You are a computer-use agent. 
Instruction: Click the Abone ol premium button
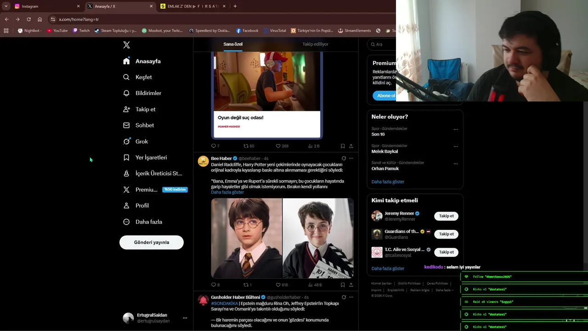tap(385, 96)
